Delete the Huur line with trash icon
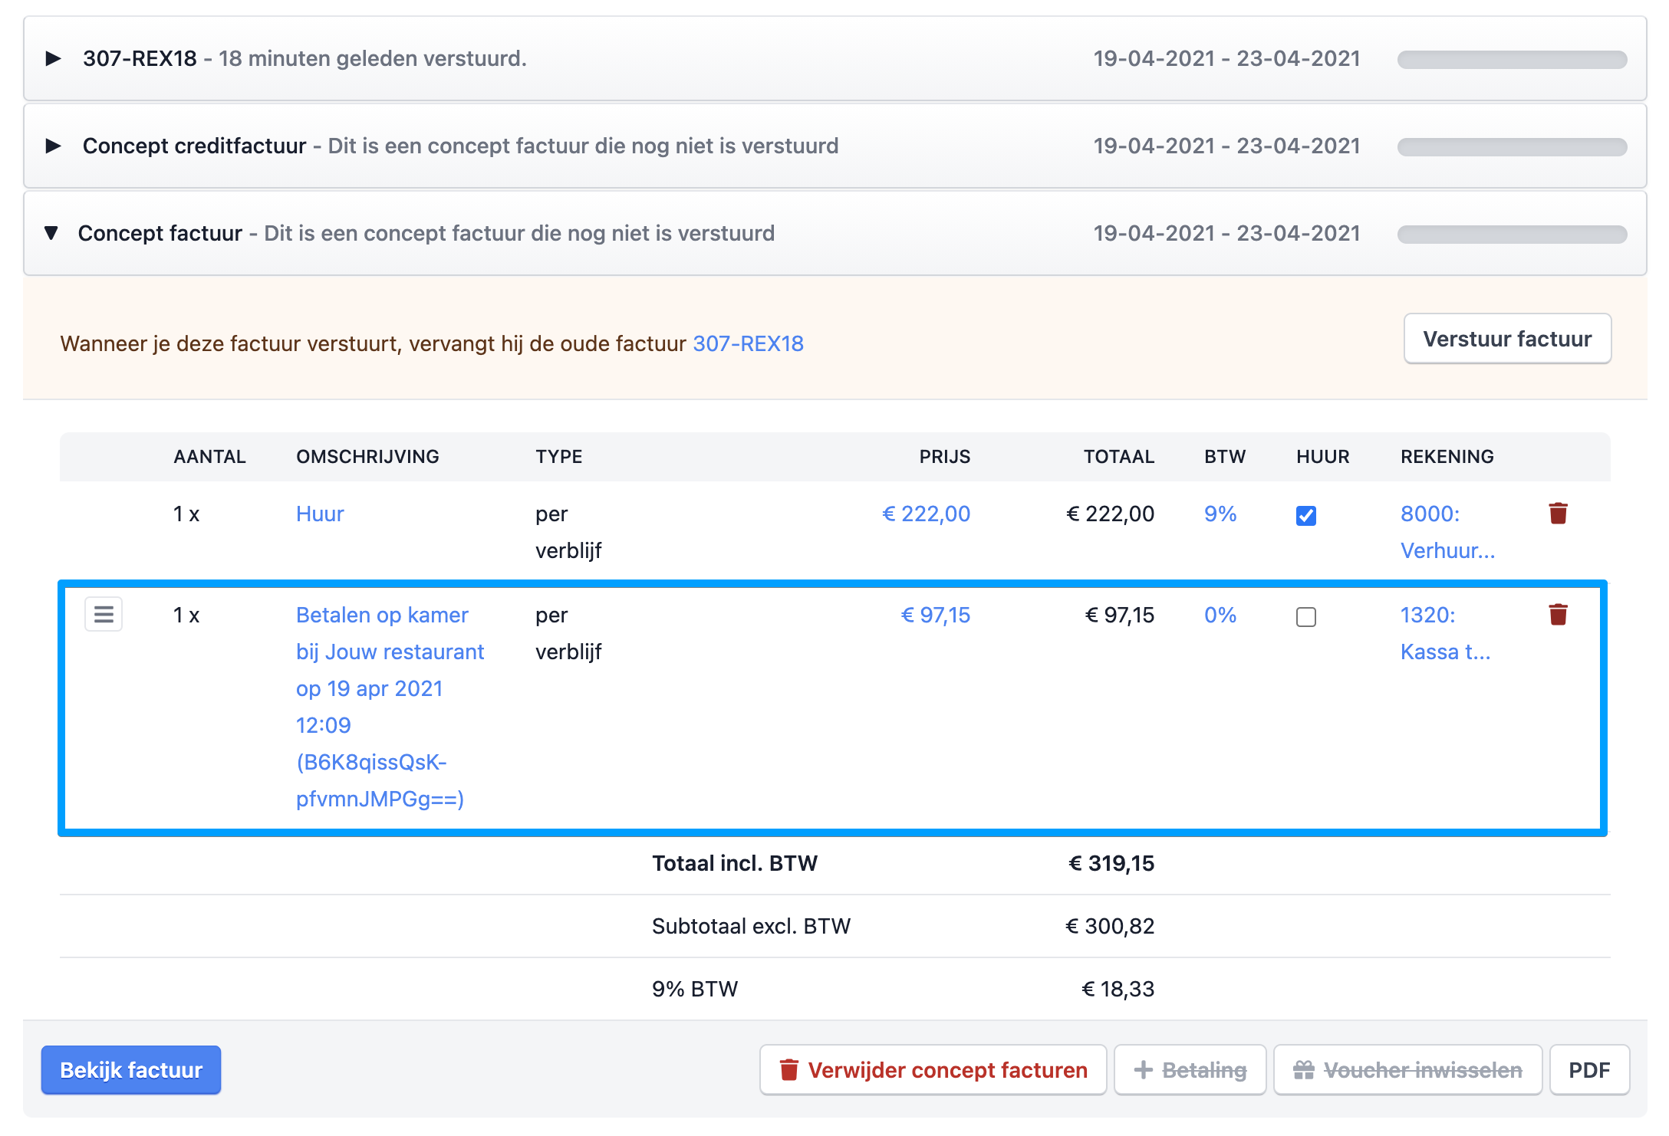This screenshot has height=1136, width=1669. pyautogui.click(x=1558, y=514)
